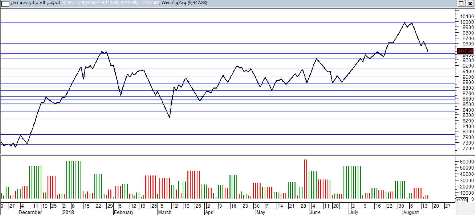This screenshot has width=475, height=215.
Task: Click the 9000 price axis label
Action: click(x=468, y=77)
